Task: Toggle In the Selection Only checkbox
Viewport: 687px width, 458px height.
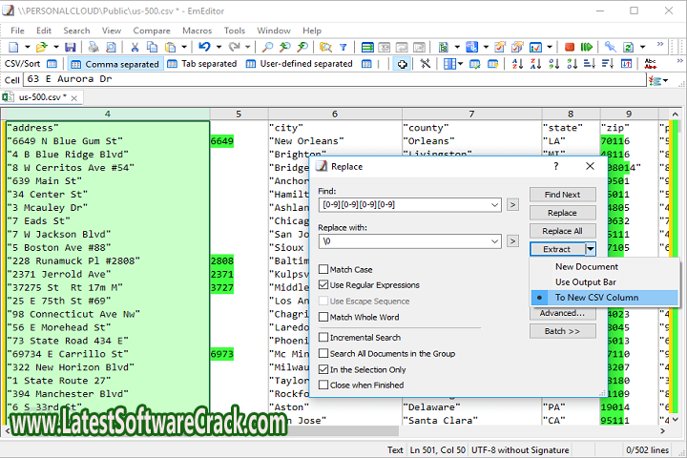Action: pos(324,369)
